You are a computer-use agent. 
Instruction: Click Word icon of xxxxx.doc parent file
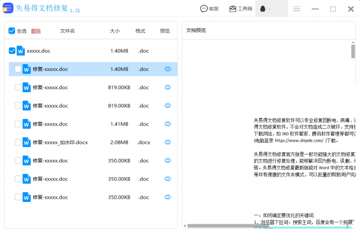tap(20, 51)
